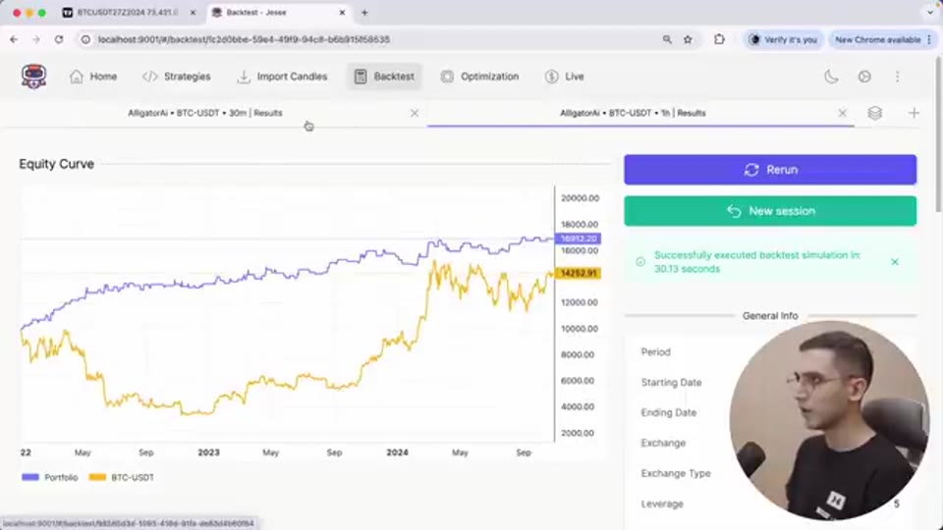Click the site info icon in address bar
The image size is (943, 530).
coord(86,39)
